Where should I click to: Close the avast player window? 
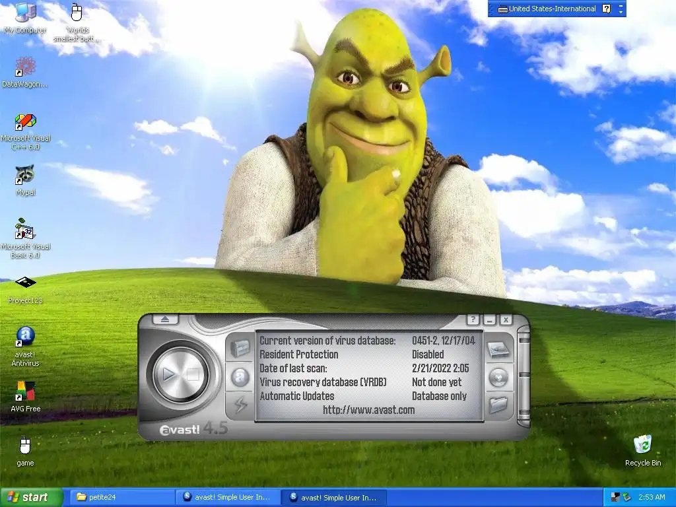click(505, 320)
